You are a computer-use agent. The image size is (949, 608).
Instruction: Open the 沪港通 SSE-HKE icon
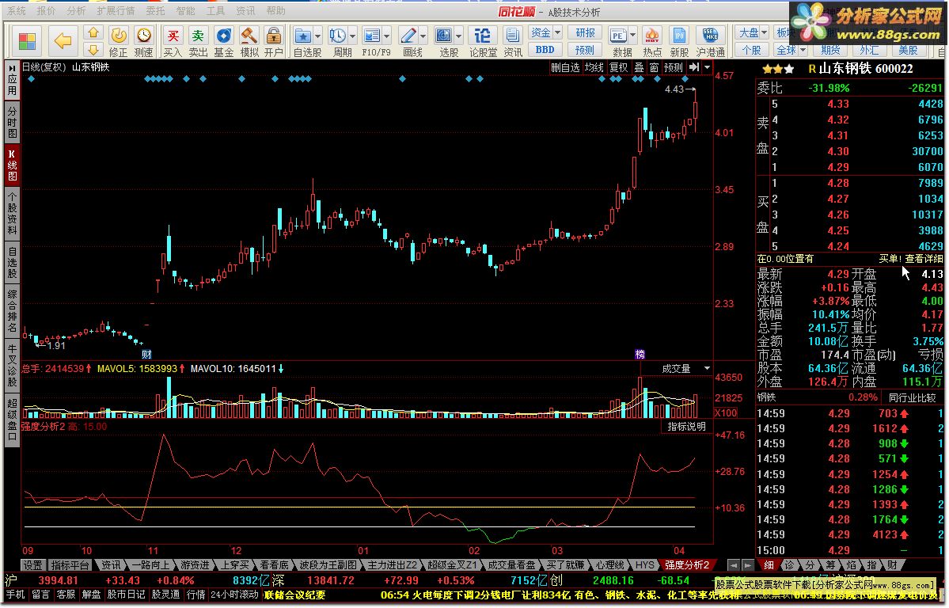(710, 42)
